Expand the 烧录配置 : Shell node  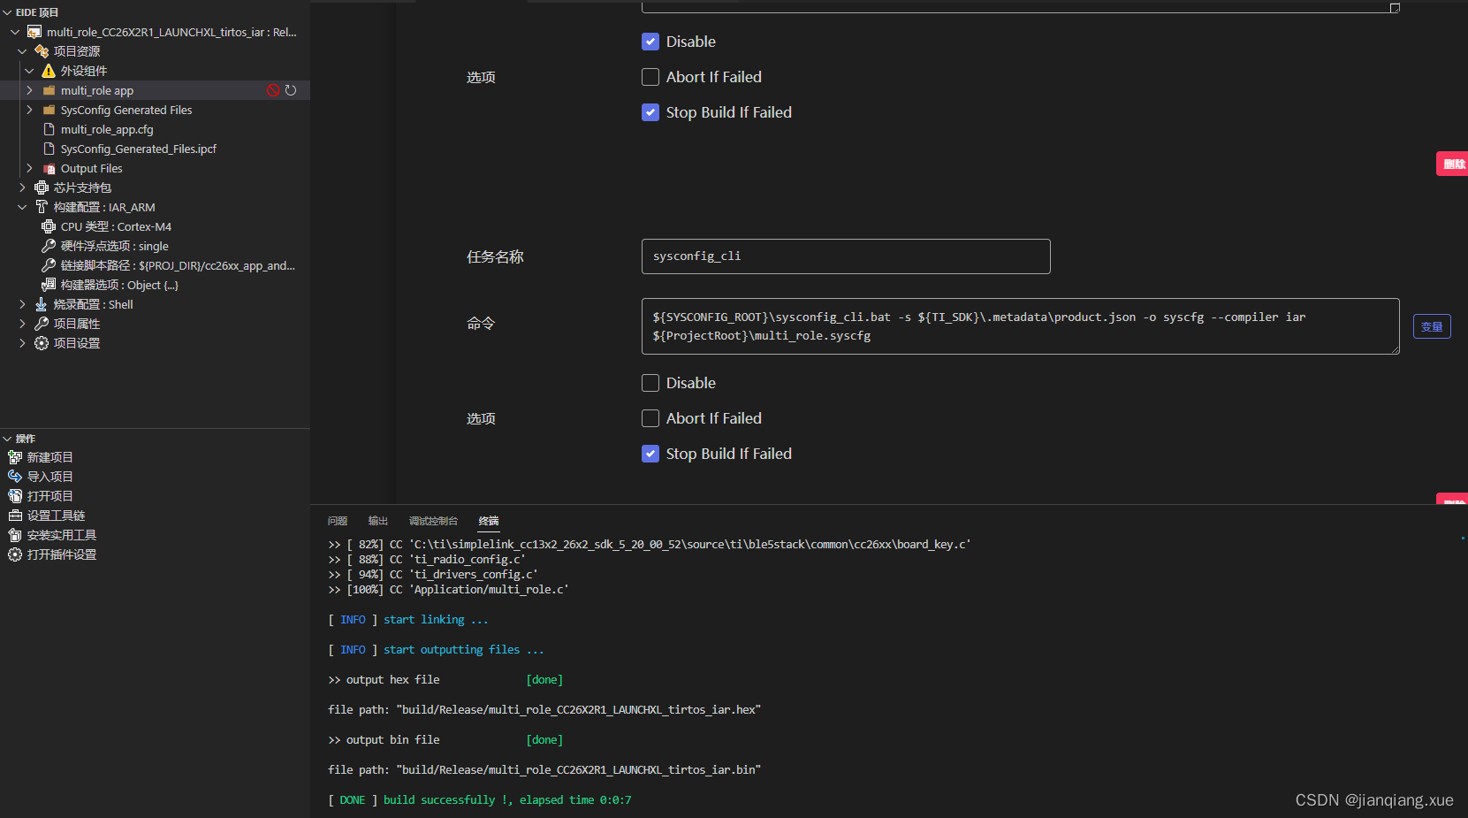click(x=22, y=304)
